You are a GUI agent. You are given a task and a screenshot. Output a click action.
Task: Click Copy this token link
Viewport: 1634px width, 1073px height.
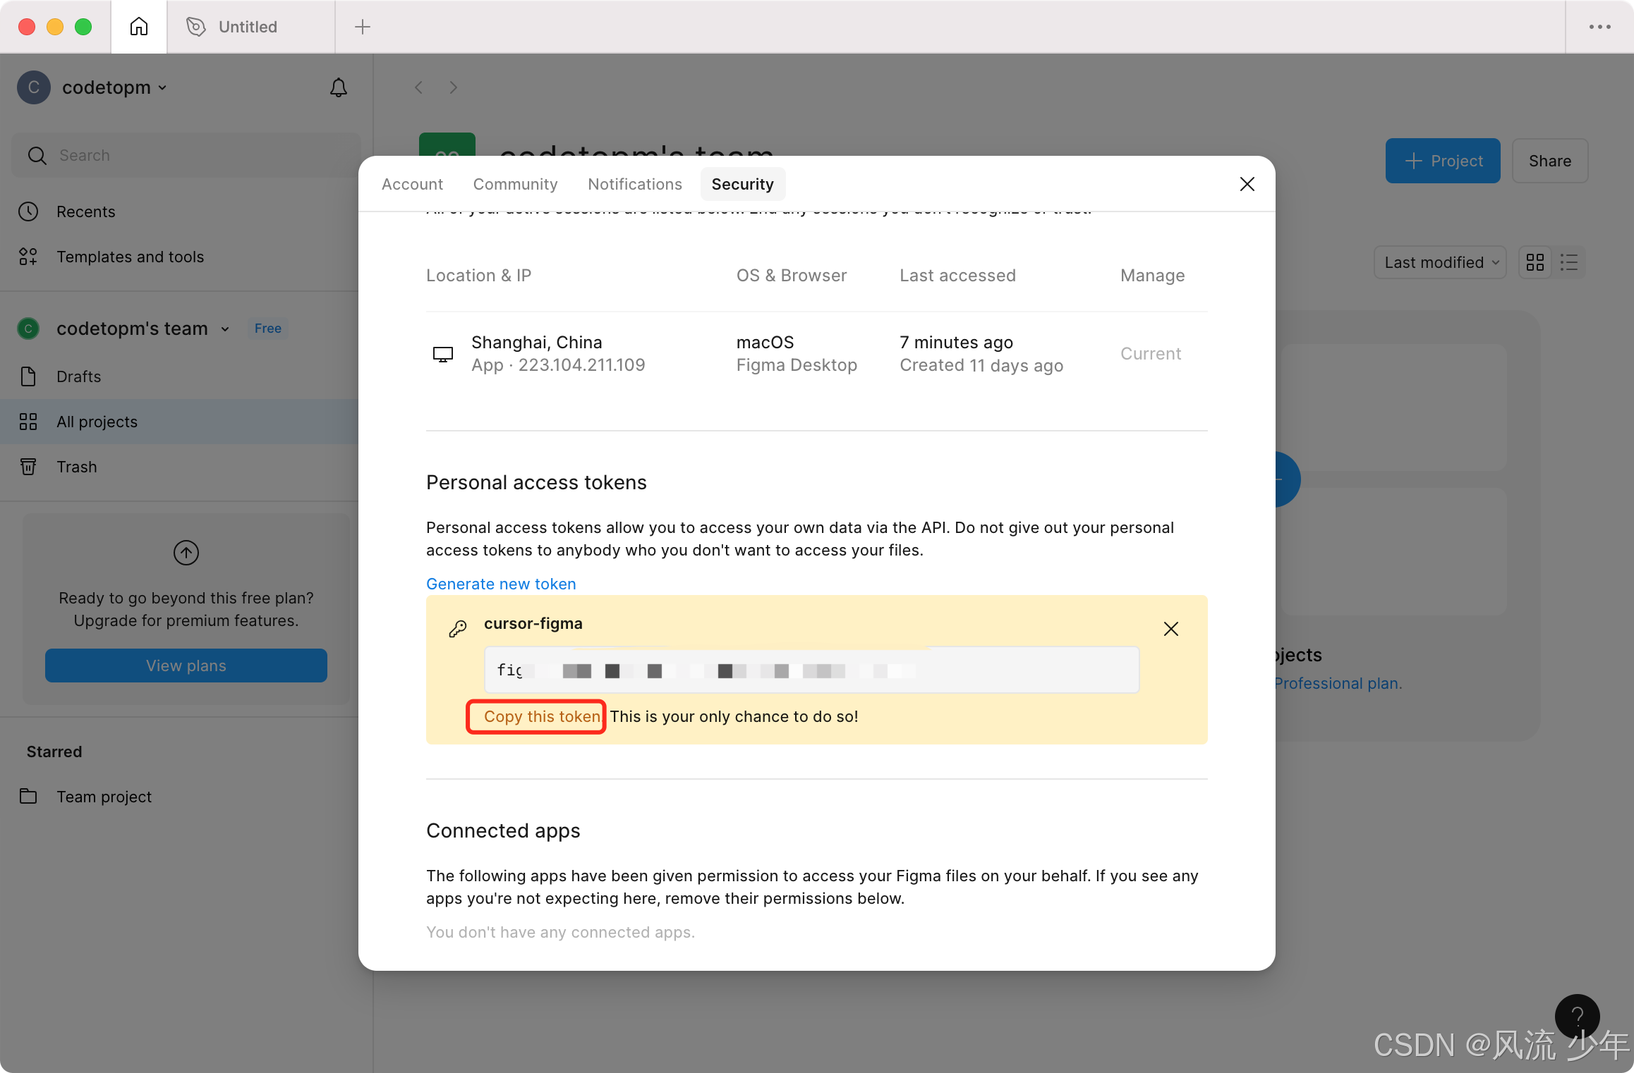click(x=542, y=716)
